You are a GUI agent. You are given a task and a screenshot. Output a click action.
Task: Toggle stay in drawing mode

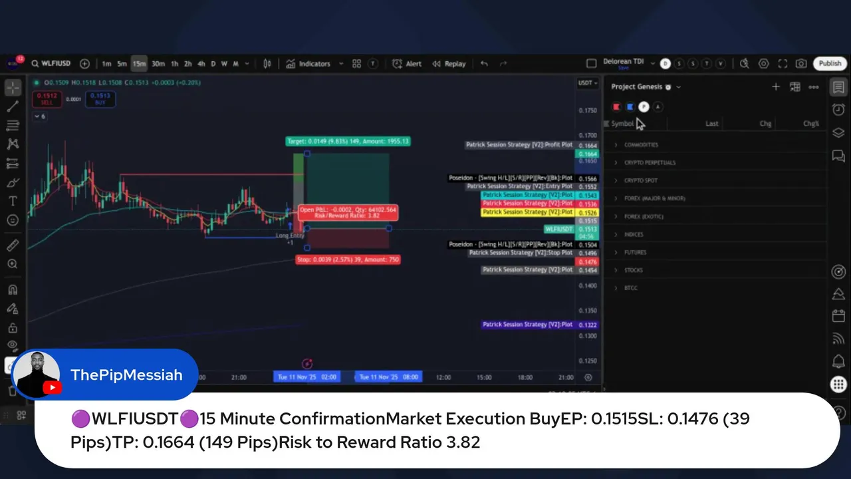[13, 309]
